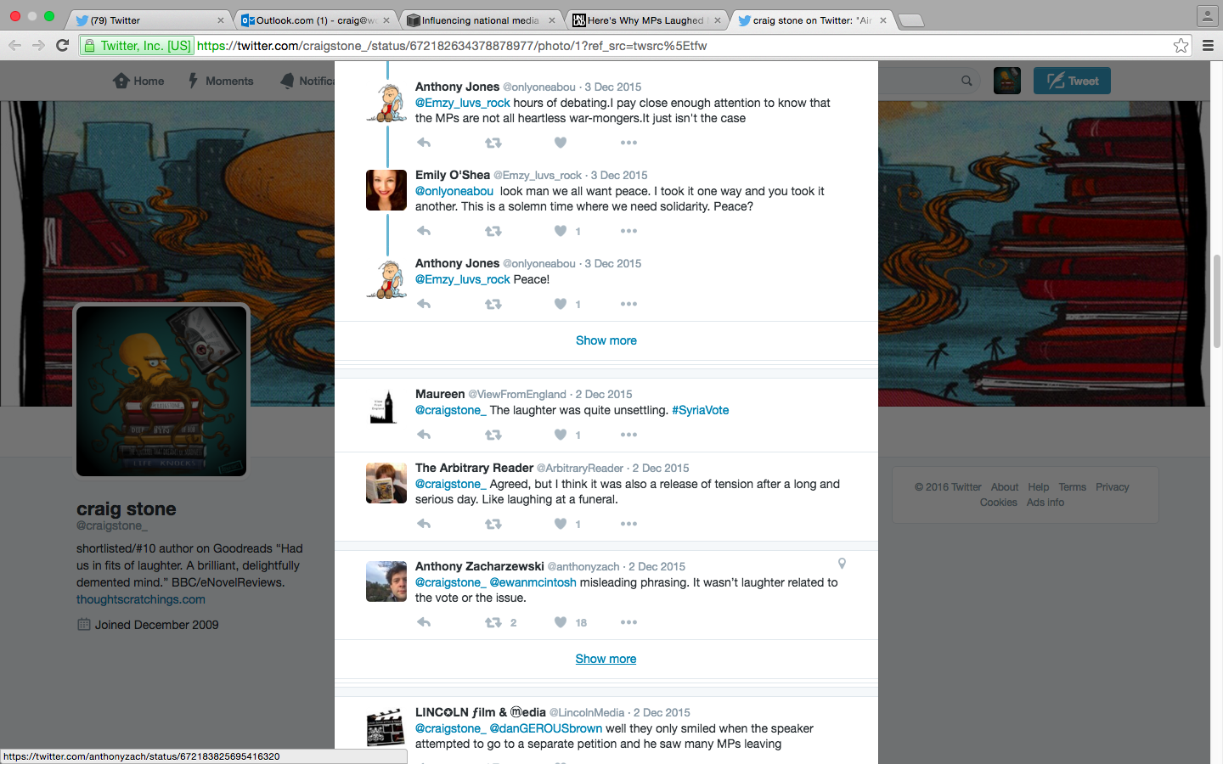Viewport: 1223px width, 764px height.
Task: Bookmark this page with the star icon
Action: [x=1181, y=46]
